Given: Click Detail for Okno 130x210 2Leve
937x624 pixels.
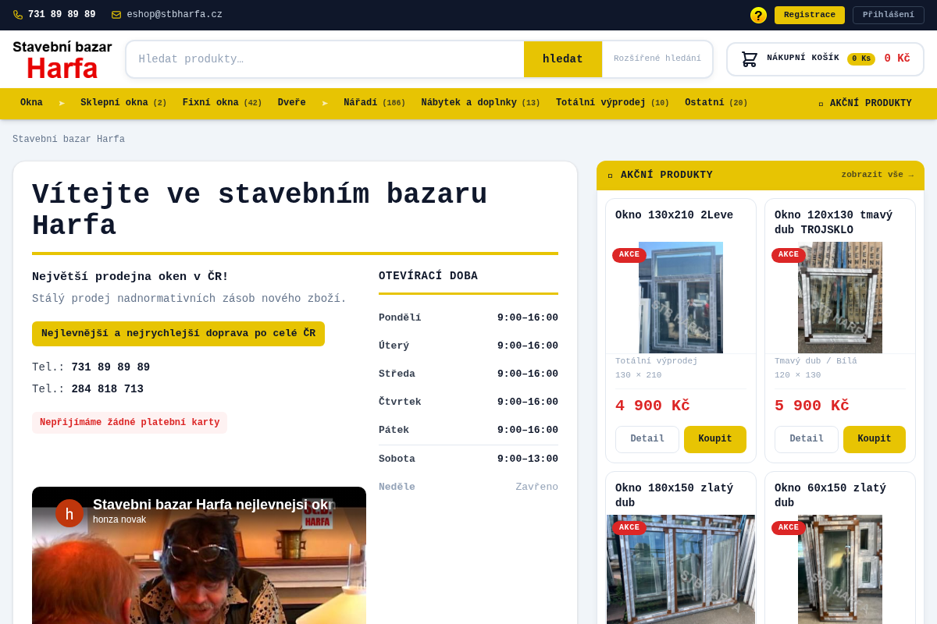Looking at the screenshot, I should tap(647, 439).
